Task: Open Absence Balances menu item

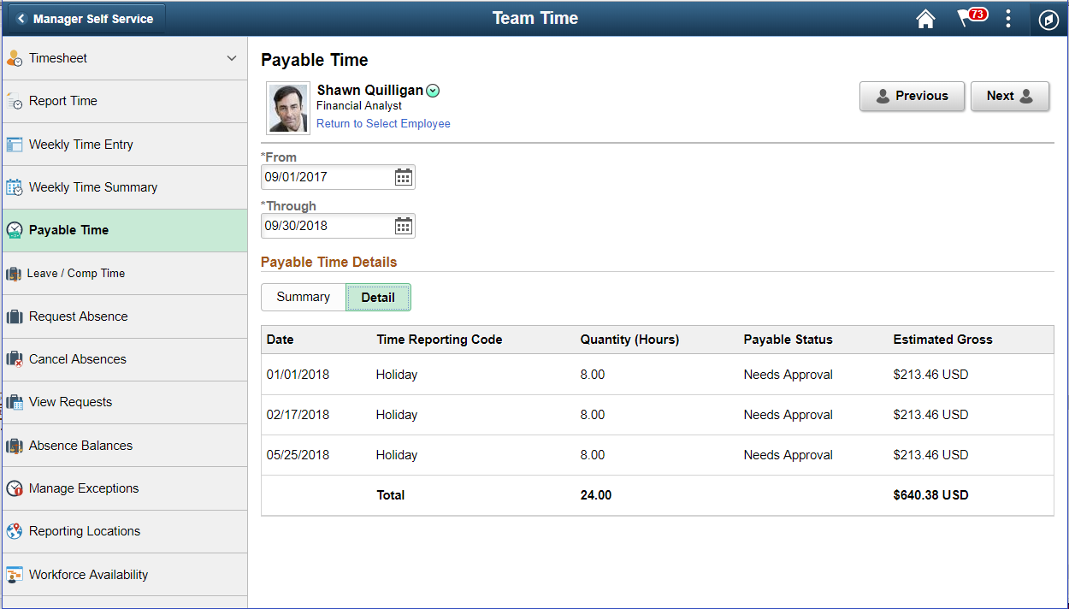Action: [125, 446]
